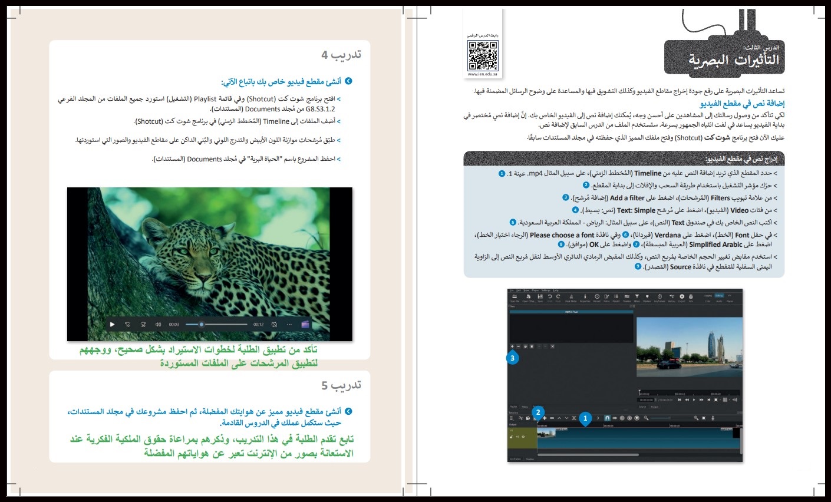This screenshot has width=831, height=502.
Task: Open the toggle zoom dropdown in player
Action: 716,399
